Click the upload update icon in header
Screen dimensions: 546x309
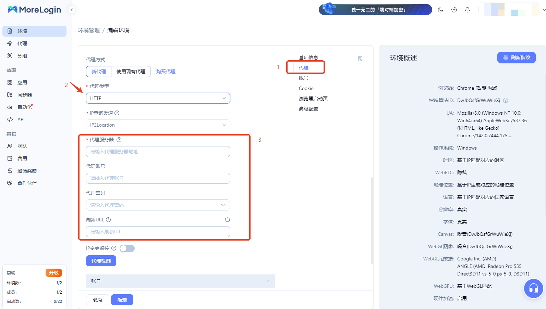(x=454, y=10)
